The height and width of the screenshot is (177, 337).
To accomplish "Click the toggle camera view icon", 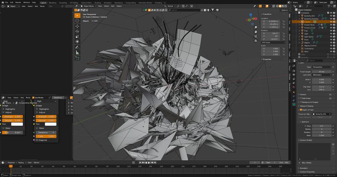I will (255, 36).
